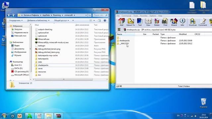Click Explorer Back navigation arrow

pos(9,15)
